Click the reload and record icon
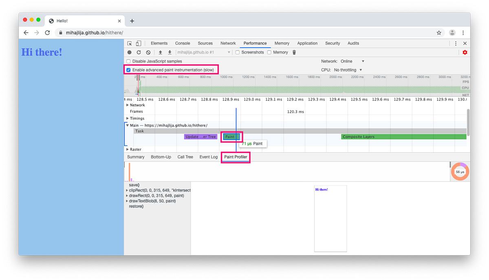This screenshot has width=489, height=280. pyautogui.click(x=139, y=52)
